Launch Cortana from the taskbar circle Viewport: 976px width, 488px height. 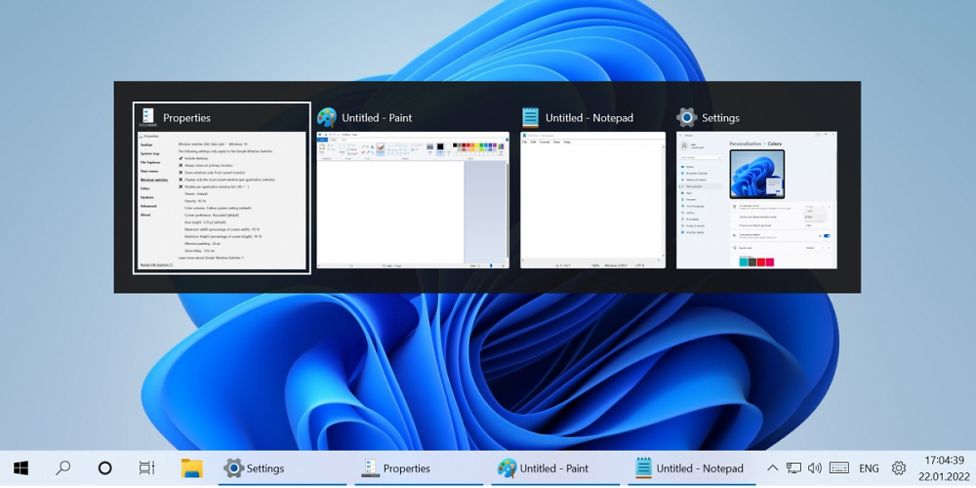click(x=104, y=468)
